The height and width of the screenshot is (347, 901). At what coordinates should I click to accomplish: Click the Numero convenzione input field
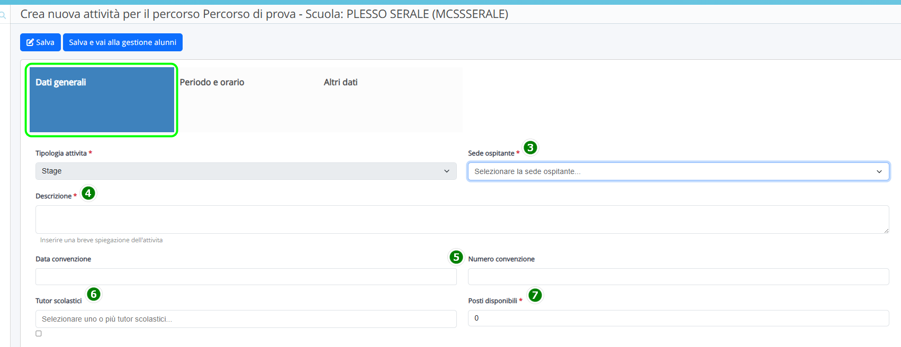678,277
